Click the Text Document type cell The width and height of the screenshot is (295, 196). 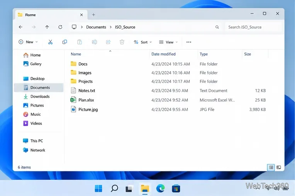point(214,91)
